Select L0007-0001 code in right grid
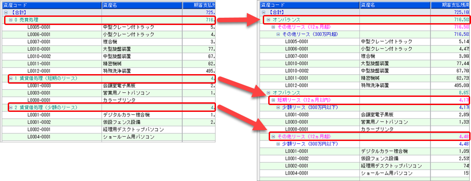The height and width of the screenshot is (181, 471). [296, 56]
